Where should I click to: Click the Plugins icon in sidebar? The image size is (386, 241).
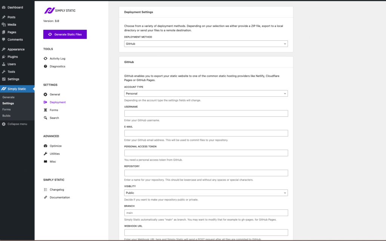point(4,56)
